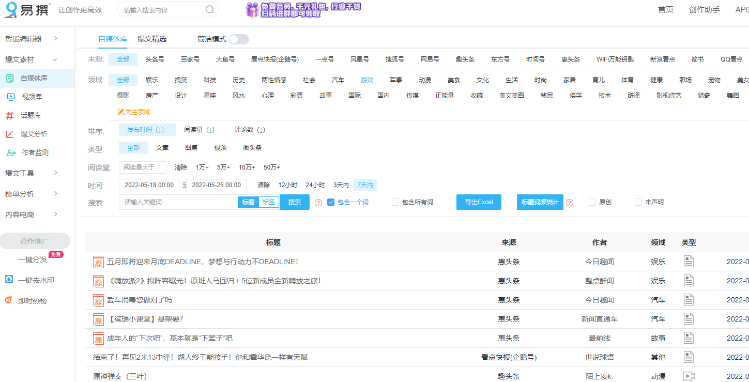Image resolution: width=749 pixels, height=382 pixels.
Task: Open the 一键去水印 icon
Action: pyautogui.click(x=9, y=280)
